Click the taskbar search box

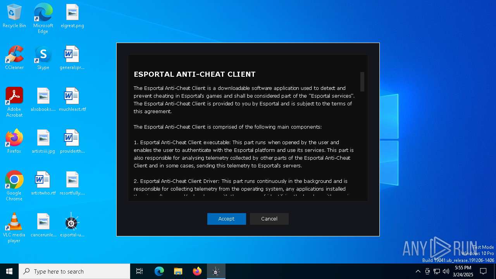coord(74,271)
